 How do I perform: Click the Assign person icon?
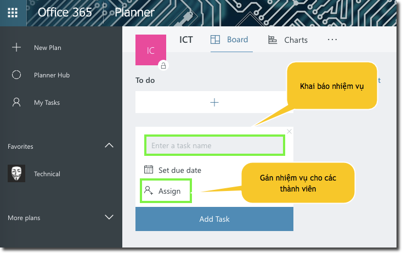click(149, 191)
